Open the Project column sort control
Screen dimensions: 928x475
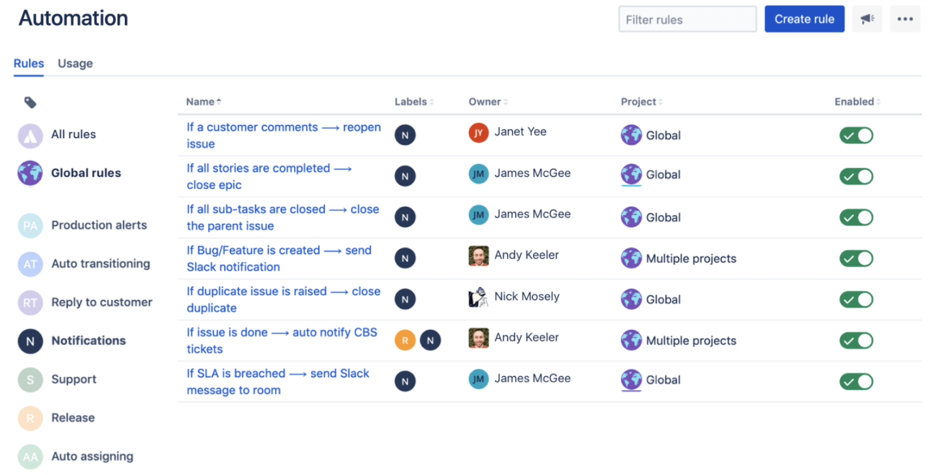point(641,102)
